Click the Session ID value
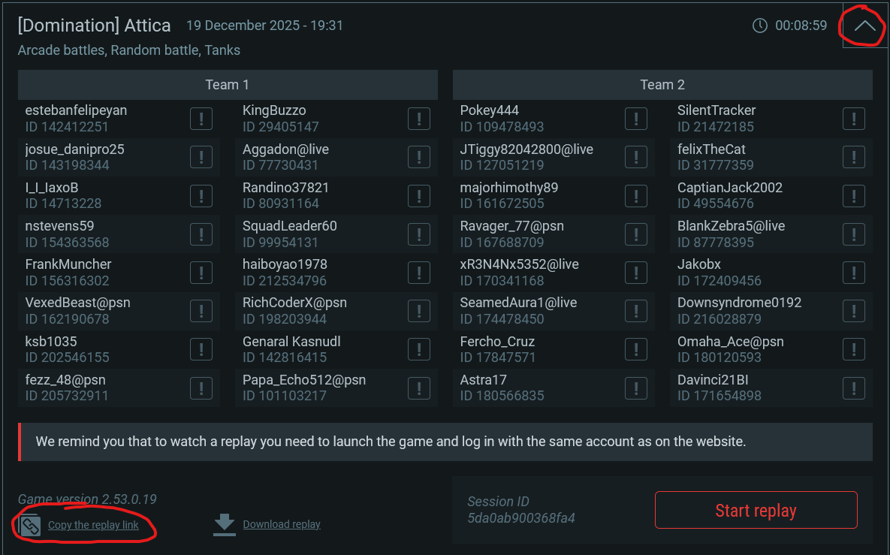 [521, 518]
